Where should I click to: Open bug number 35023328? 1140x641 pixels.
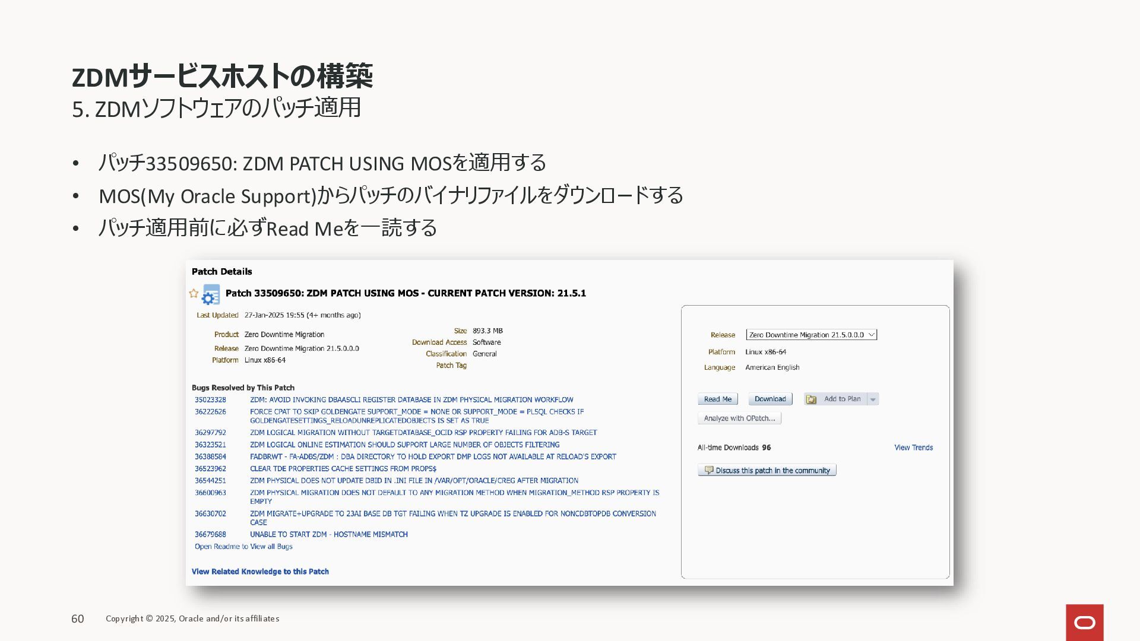point(210,400)
